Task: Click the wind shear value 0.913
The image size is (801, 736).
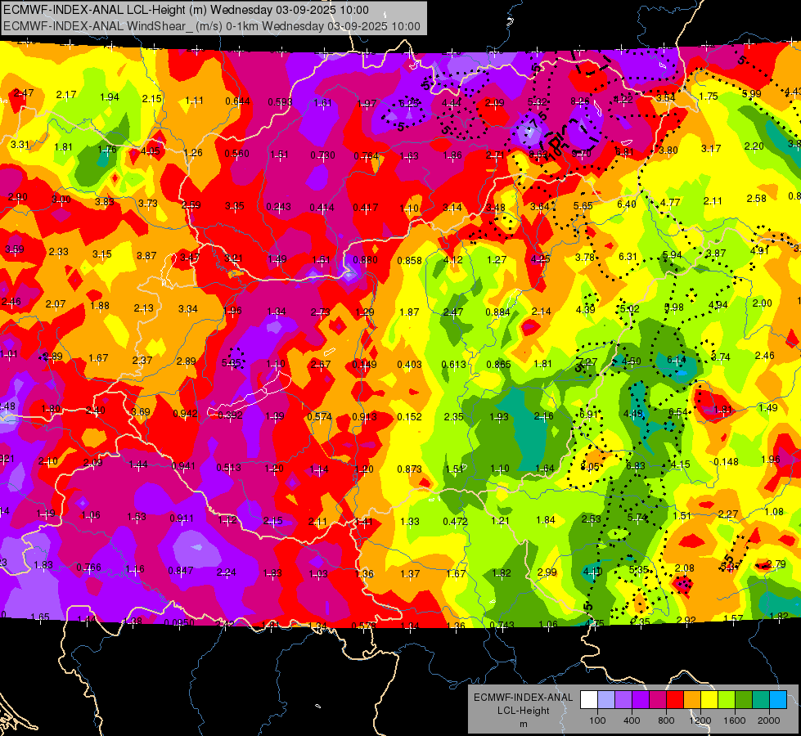Action: (x=364, y=417)
